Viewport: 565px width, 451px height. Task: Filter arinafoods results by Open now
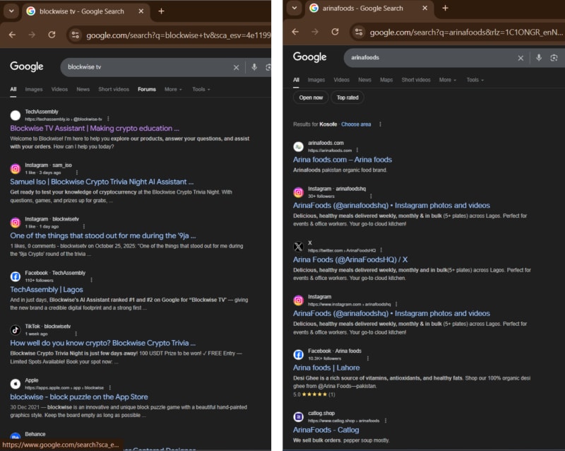point(311,98)
